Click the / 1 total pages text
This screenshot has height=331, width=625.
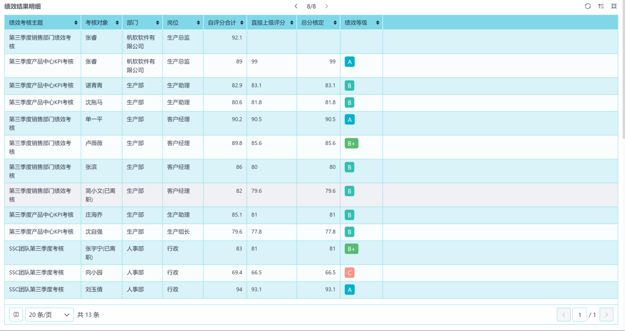pos(593,314)
